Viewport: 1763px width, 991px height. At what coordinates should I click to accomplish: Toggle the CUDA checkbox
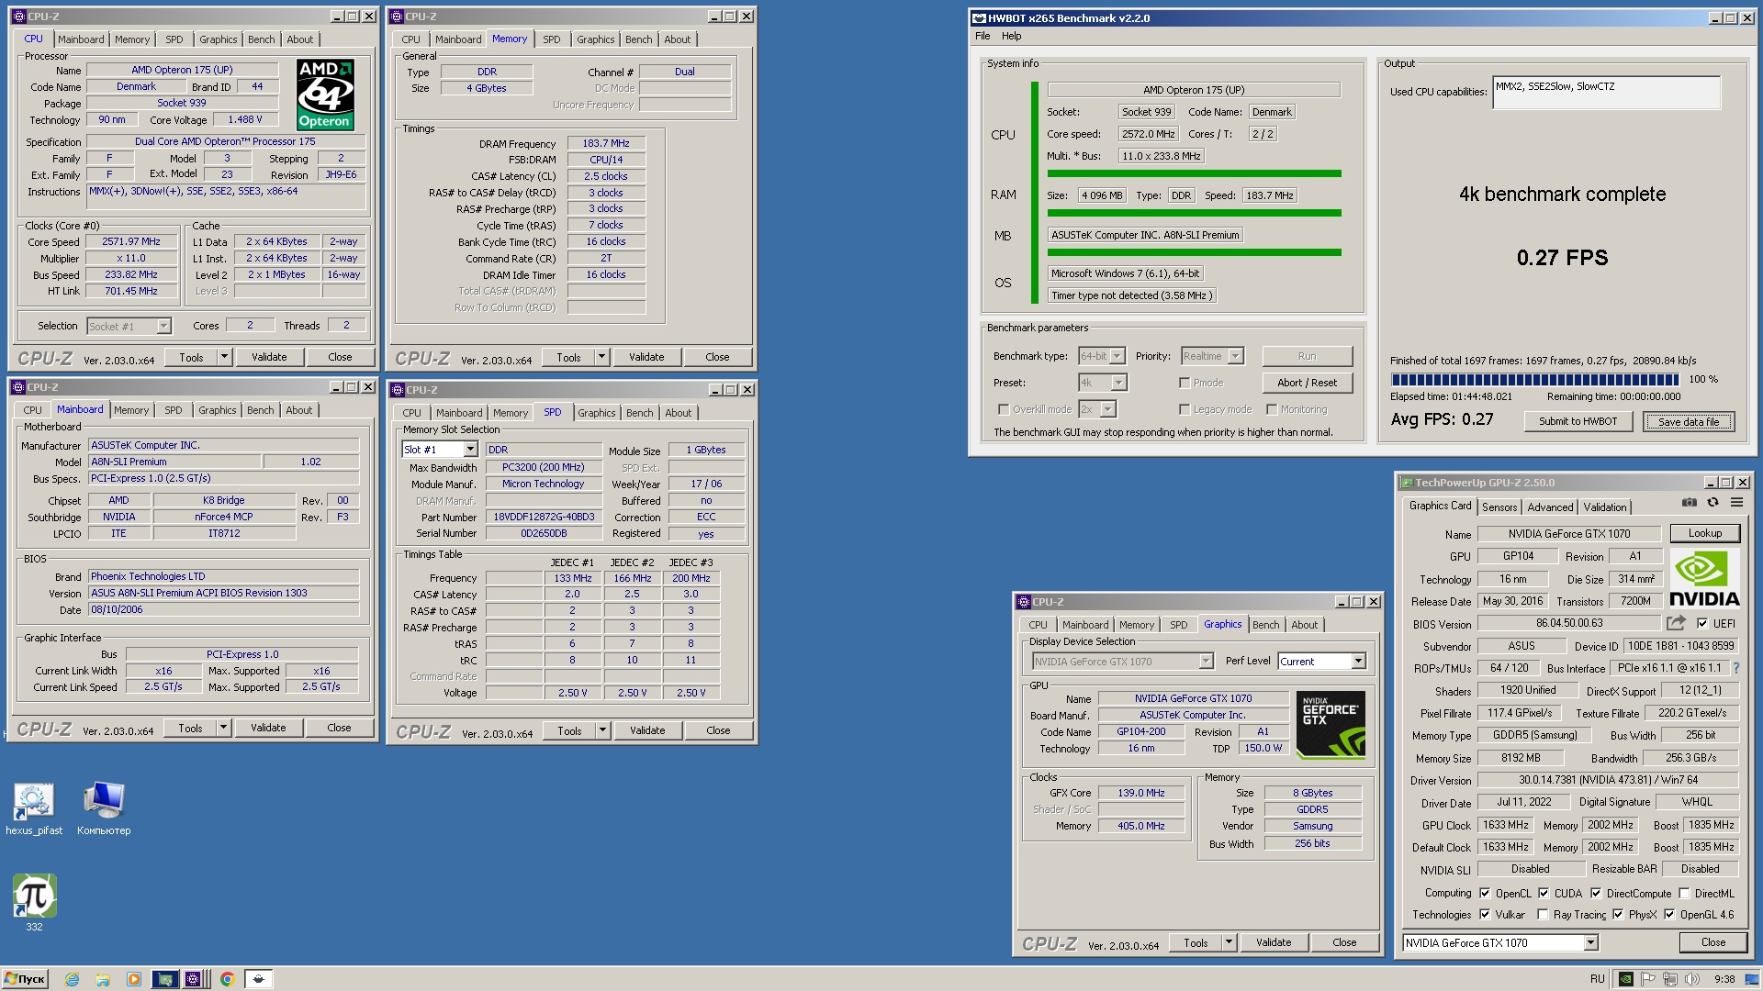(x=1544, y=893)
